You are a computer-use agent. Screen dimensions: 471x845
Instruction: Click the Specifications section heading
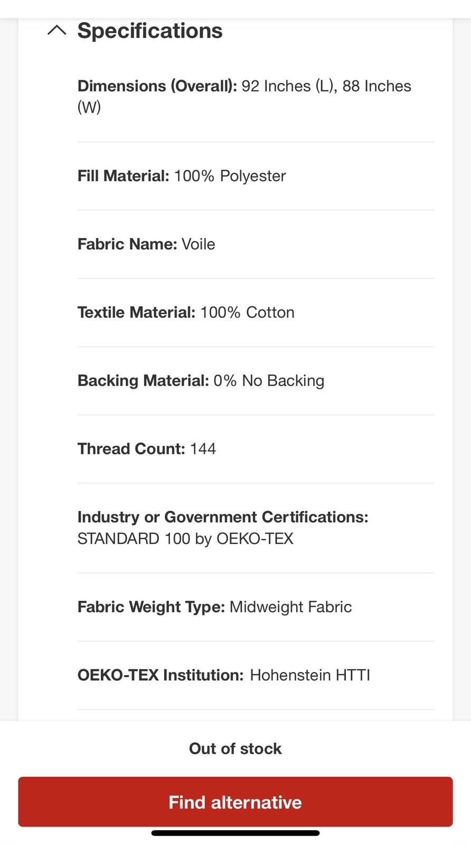150,31
